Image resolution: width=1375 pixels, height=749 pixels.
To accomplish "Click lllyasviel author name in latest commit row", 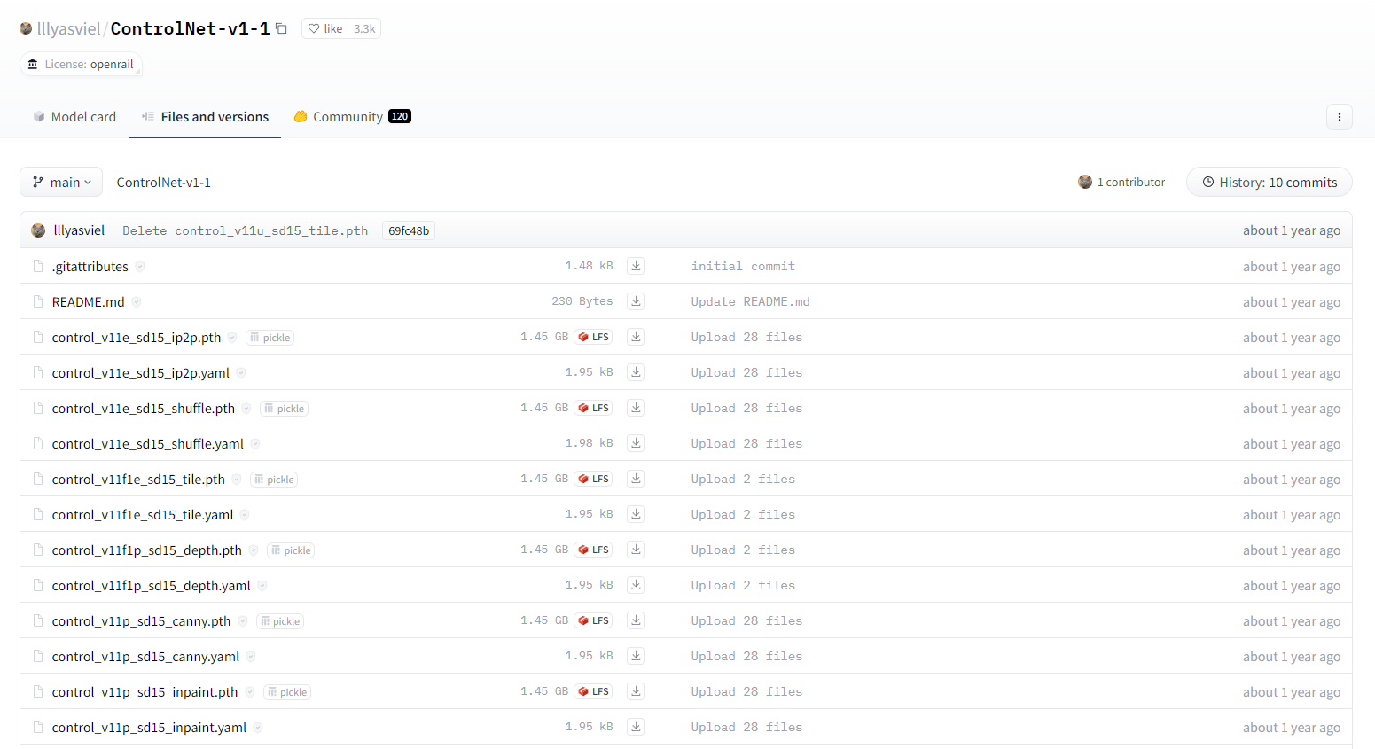I will (x=79, y=230).
